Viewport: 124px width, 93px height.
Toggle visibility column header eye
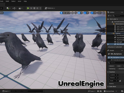coord(108,19)
